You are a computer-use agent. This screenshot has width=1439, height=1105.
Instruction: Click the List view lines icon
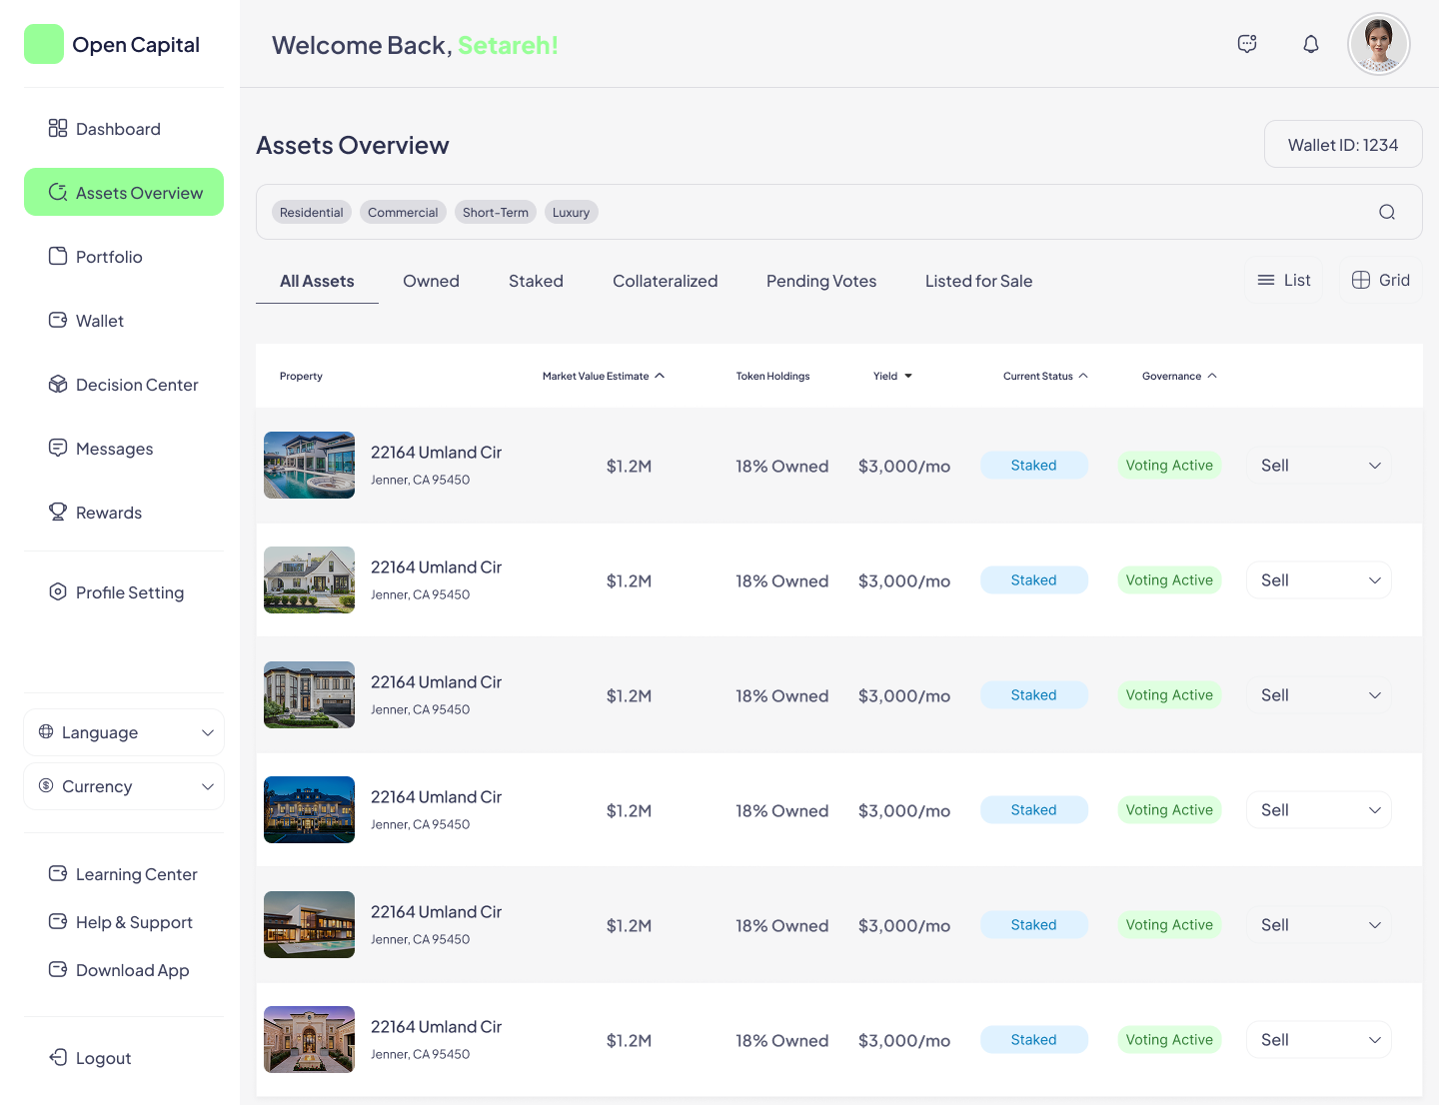[1266, 280]
